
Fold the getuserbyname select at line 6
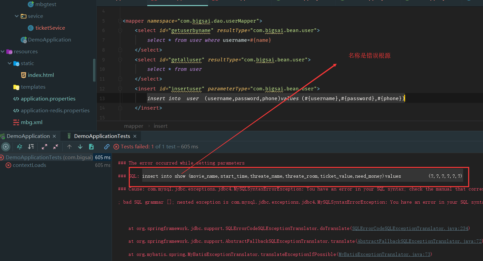(x=120, y=31)
